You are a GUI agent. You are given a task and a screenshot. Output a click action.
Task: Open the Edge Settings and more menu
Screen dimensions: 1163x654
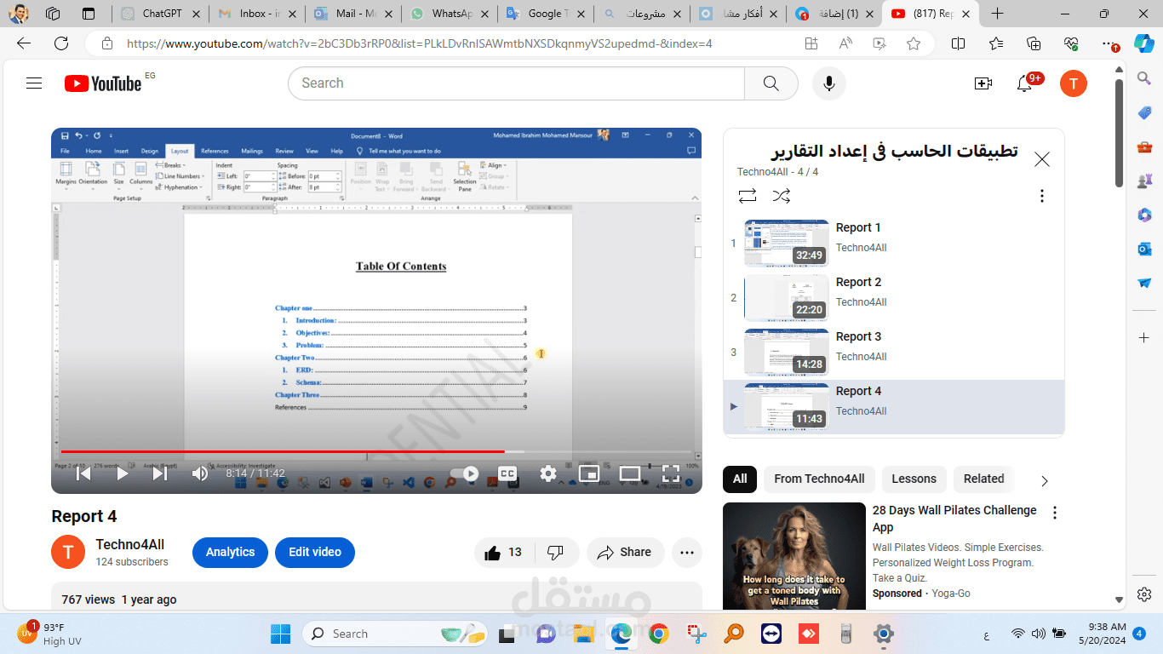[1108, 44]
